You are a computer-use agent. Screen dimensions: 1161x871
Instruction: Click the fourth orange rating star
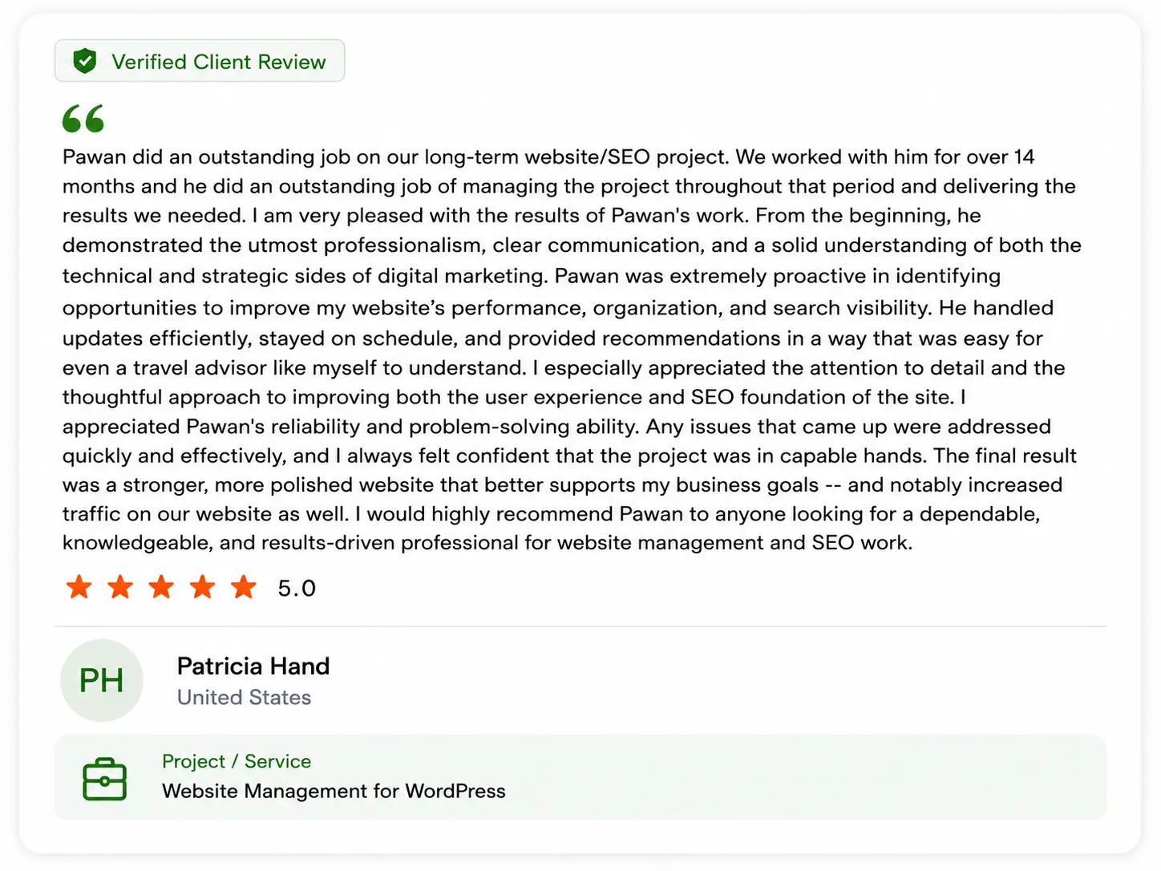click(203, 587)
